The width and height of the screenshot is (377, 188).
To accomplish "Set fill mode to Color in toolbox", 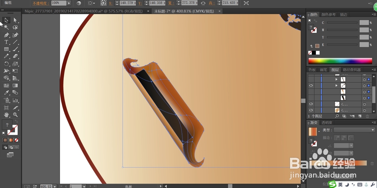I will 5,140.
